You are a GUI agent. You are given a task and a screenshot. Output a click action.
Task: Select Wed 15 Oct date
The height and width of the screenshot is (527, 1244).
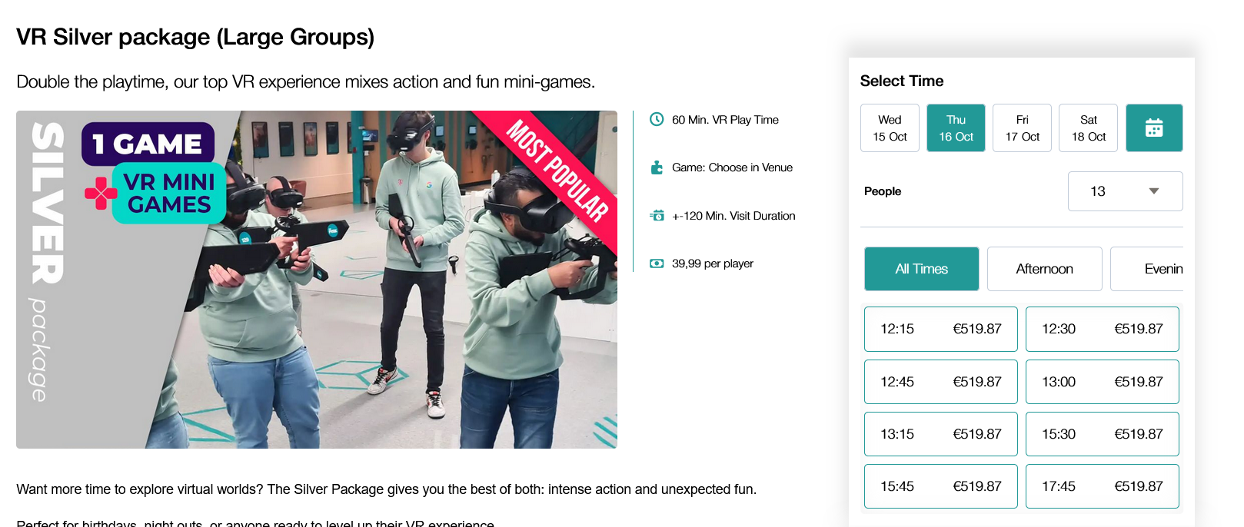[x=890, y=128]
